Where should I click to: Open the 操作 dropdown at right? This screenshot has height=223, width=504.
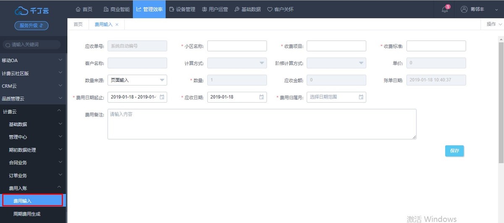[x=493, y=24]
